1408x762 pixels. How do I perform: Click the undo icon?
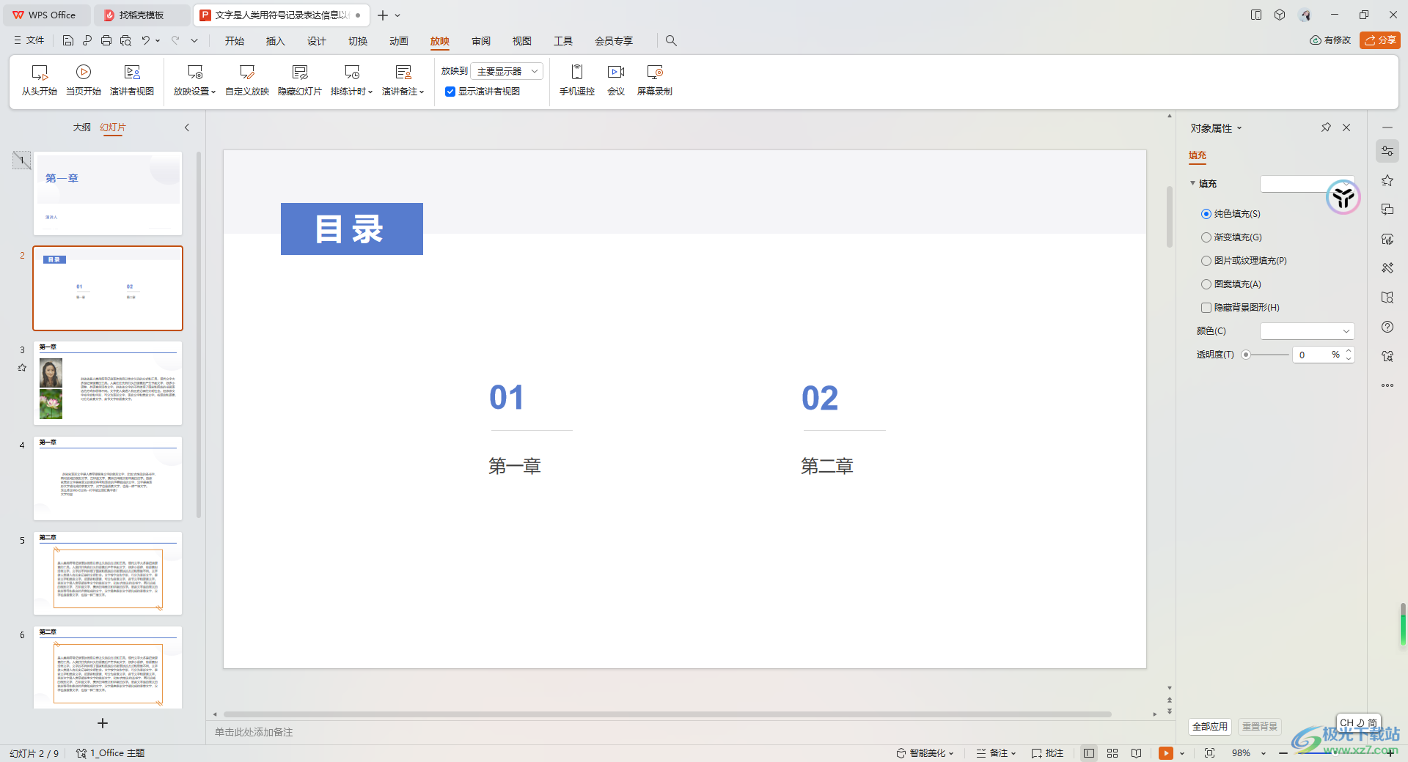click(x=146, y=41)
